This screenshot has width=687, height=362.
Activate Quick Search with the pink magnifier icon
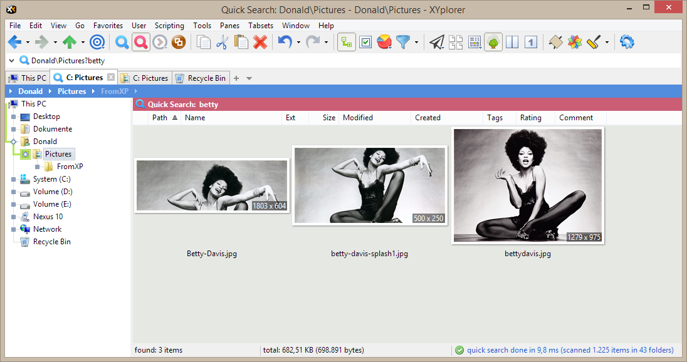[140, 42]
